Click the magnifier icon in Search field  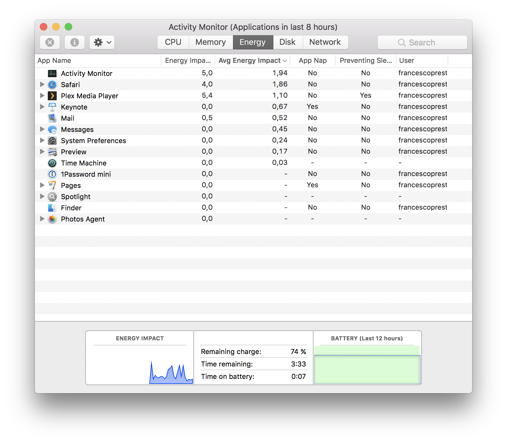pyautogui.click(x=402, y=43)
